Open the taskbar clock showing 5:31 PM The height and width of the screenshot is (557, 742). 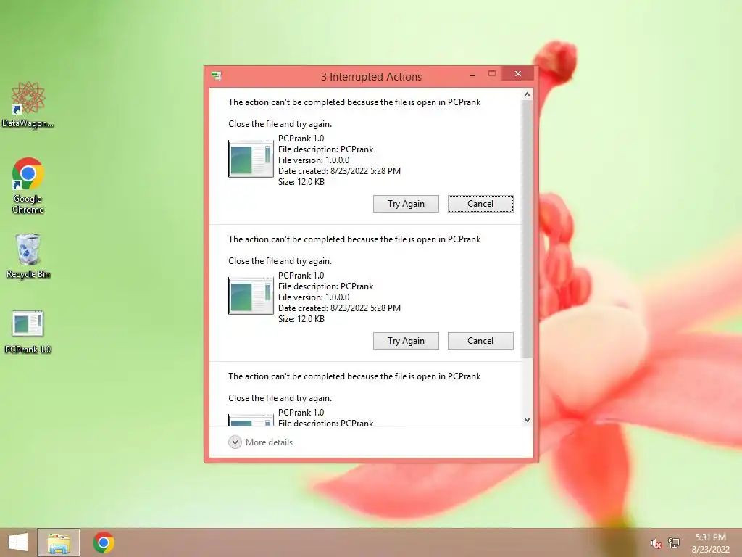click(710, 543)
